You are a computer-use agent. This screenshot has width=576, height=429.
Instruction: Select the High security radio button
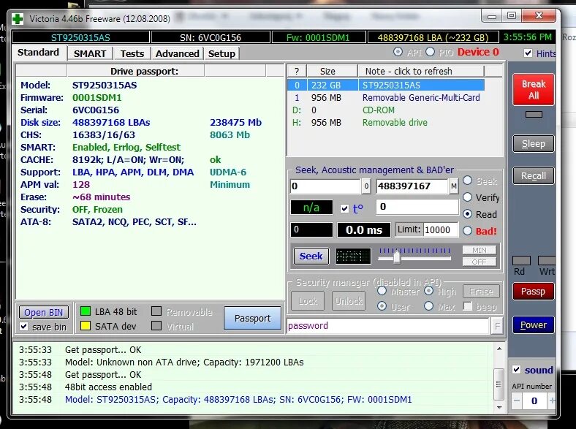[428, 291]
